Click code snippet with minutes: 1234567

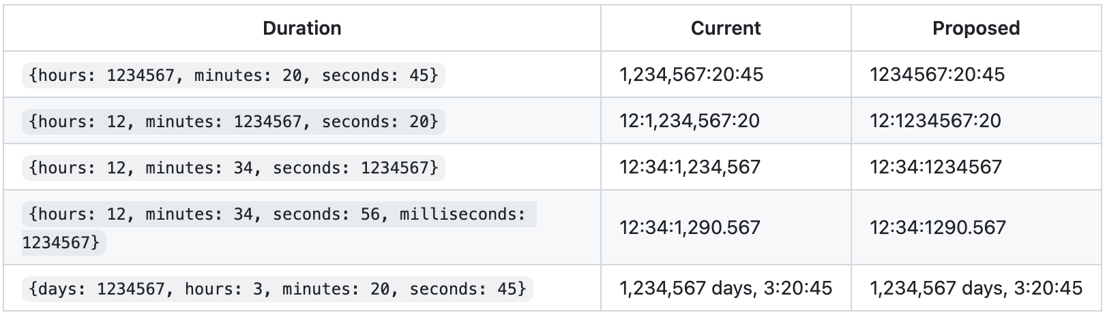point(233,121)
